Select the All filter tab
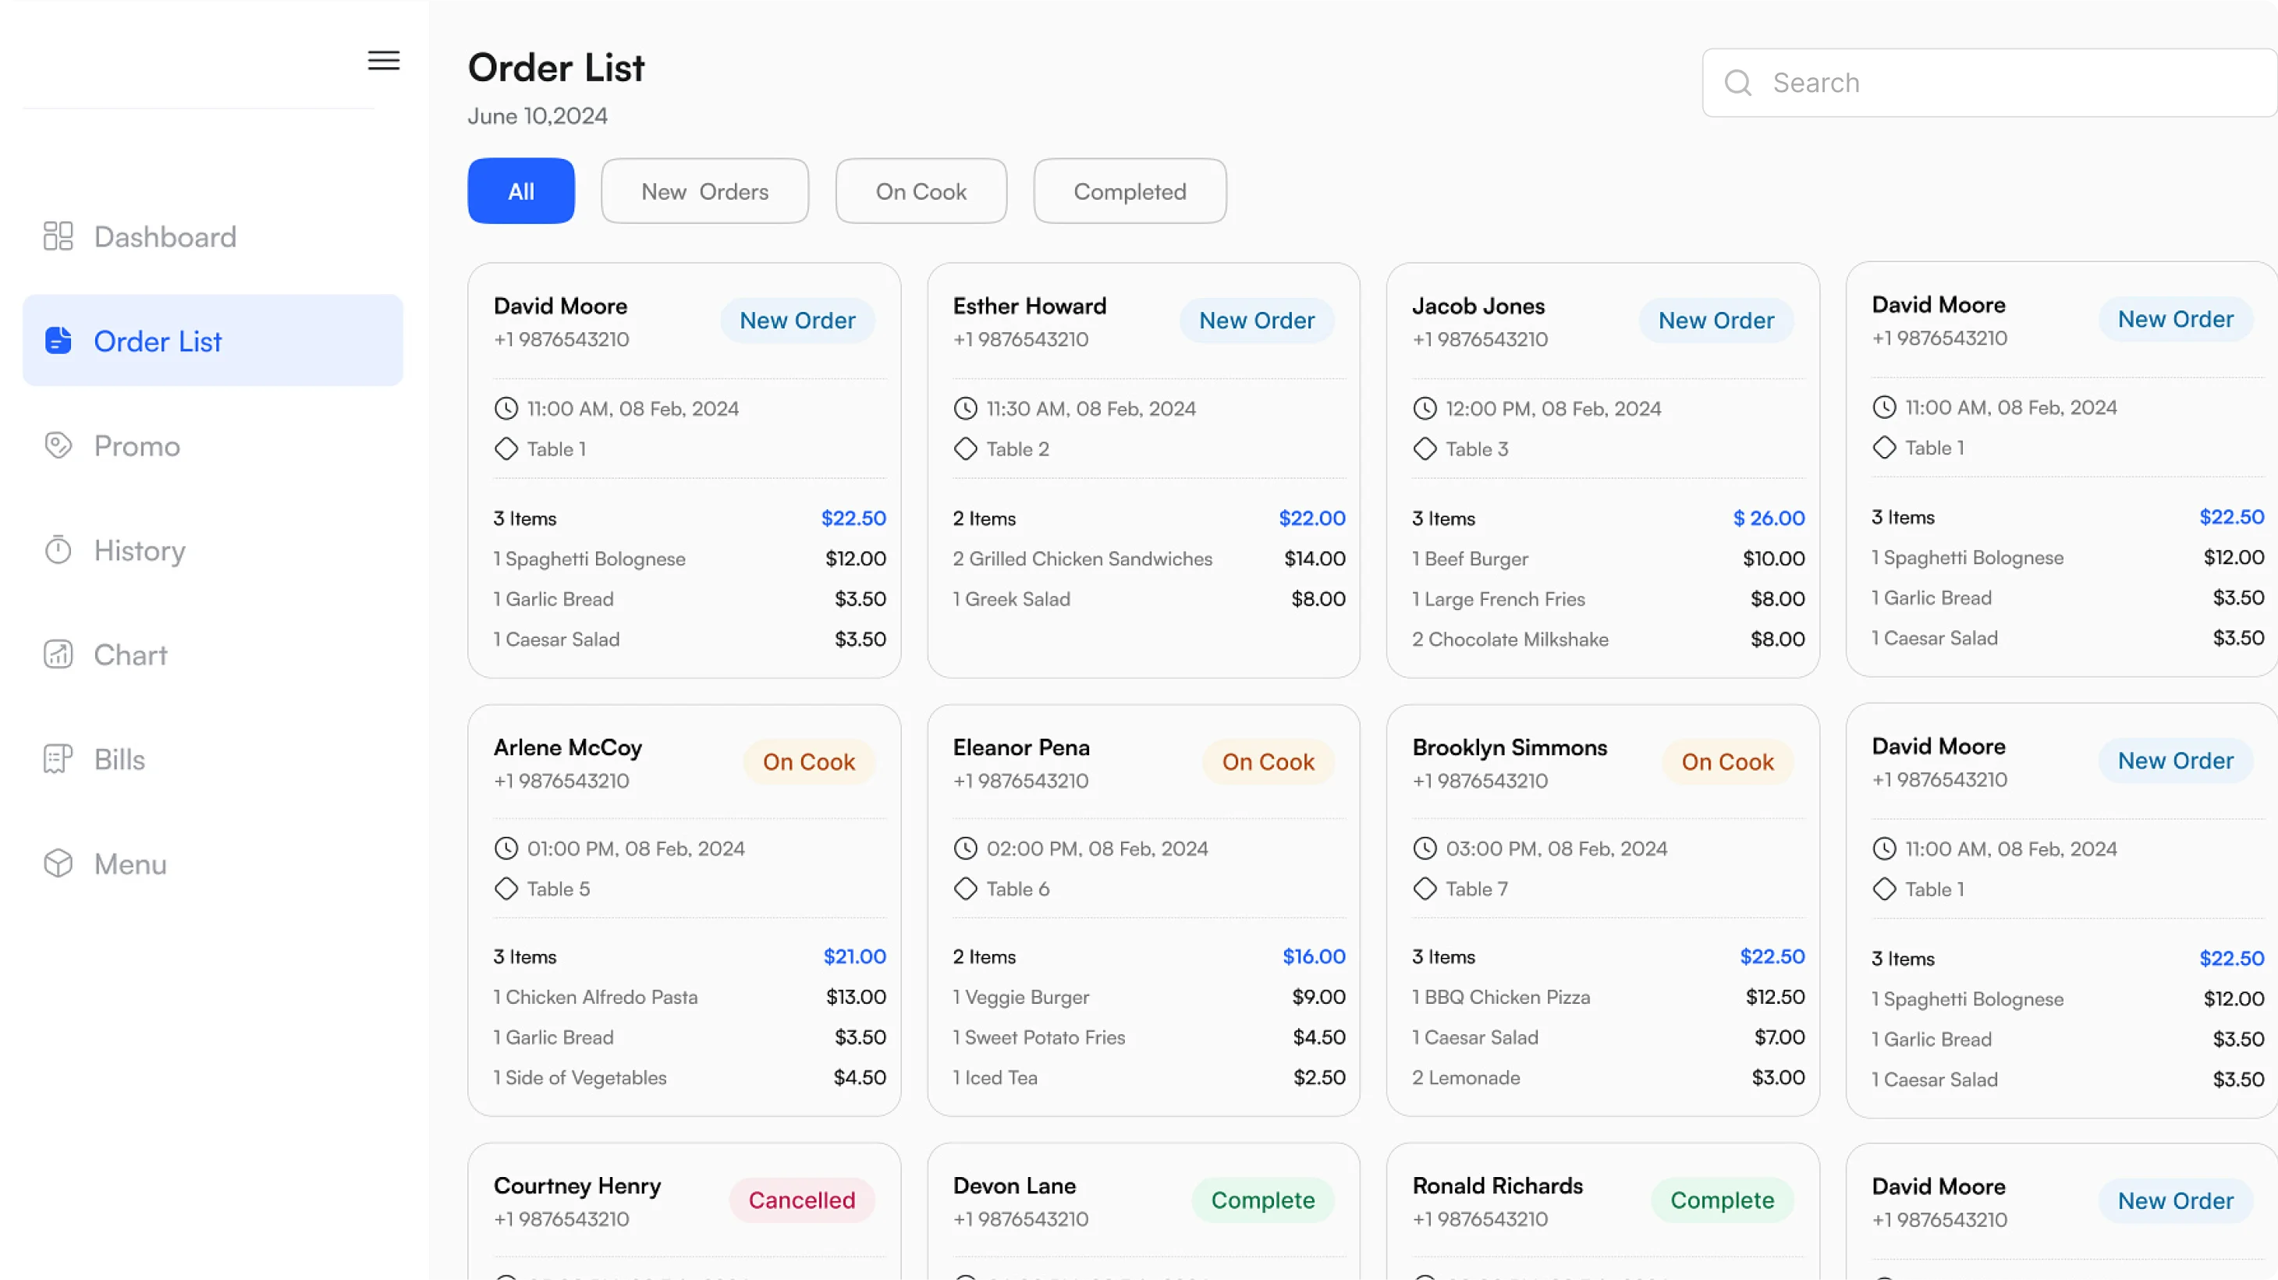2278x1280 pixels. pos(521,191)
